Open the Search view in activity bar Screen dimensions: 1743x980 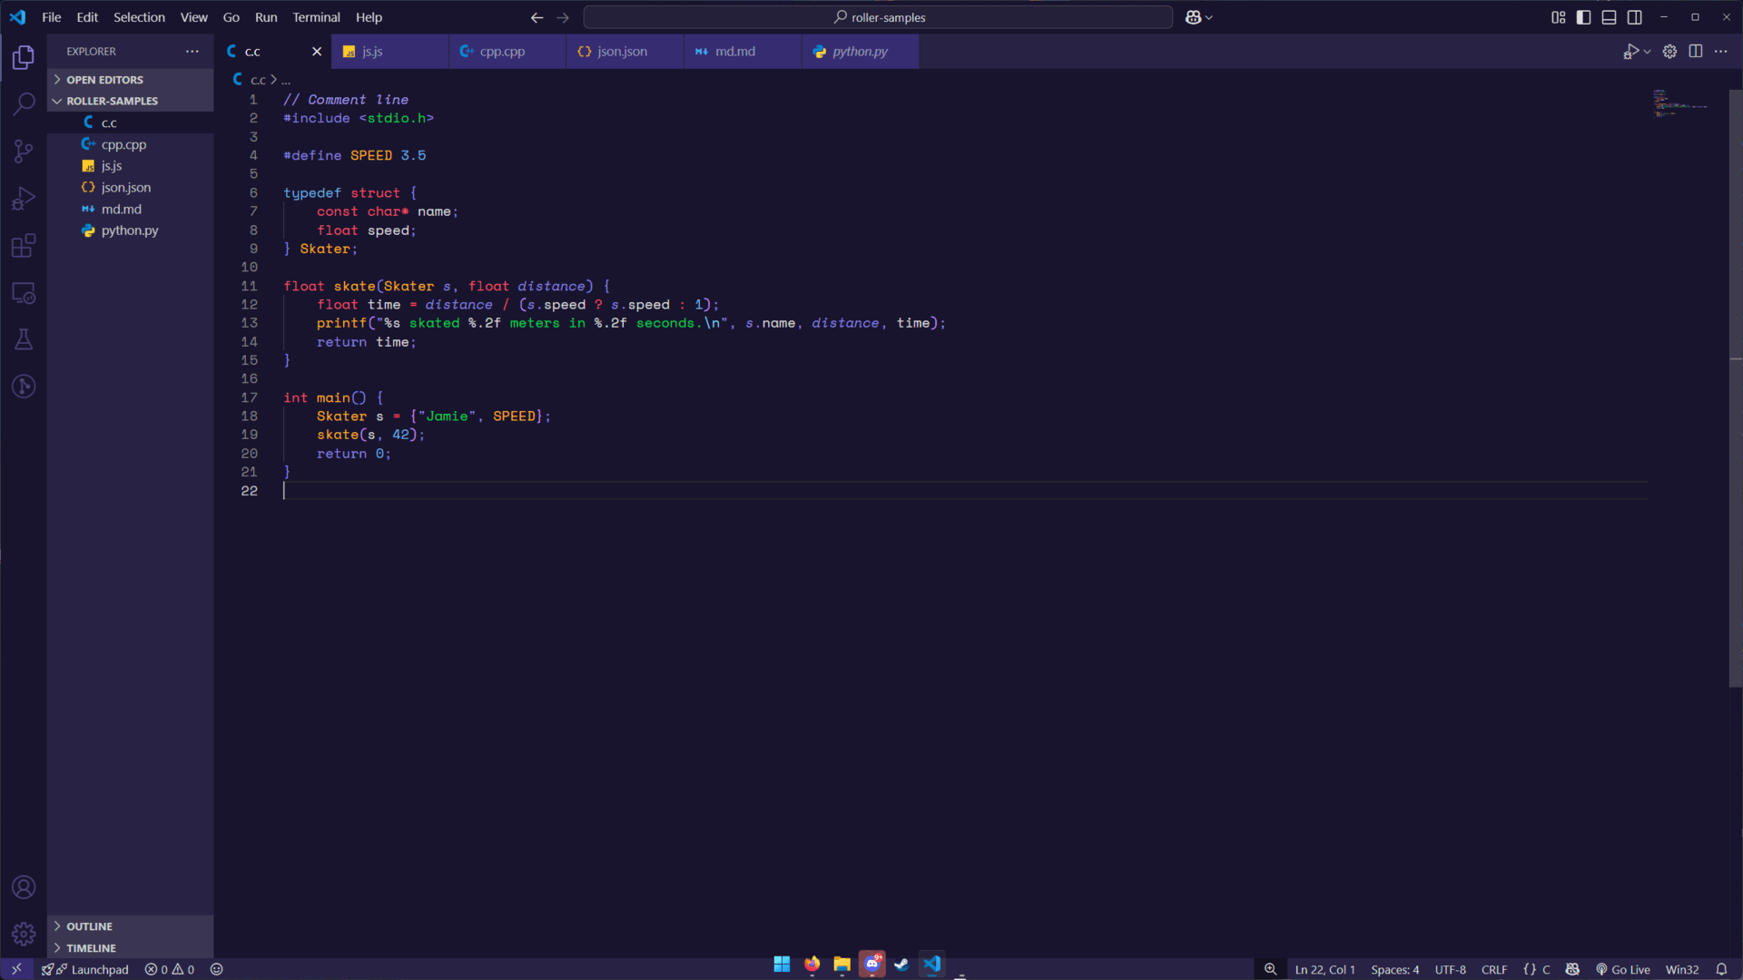(24, 103)
